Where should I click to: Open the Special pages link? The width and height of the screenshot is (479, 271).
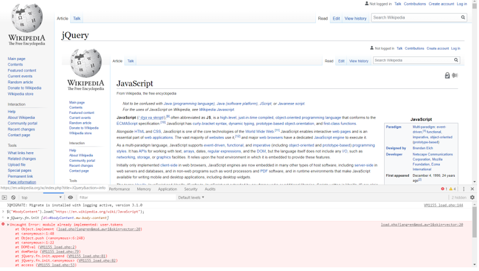[19, 171]
